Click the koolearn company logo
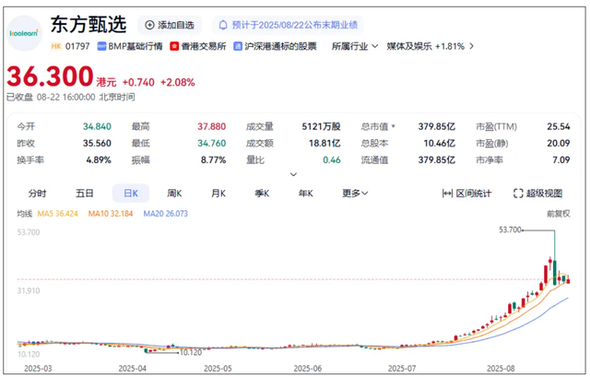590x377 pixels. (24, 33)
